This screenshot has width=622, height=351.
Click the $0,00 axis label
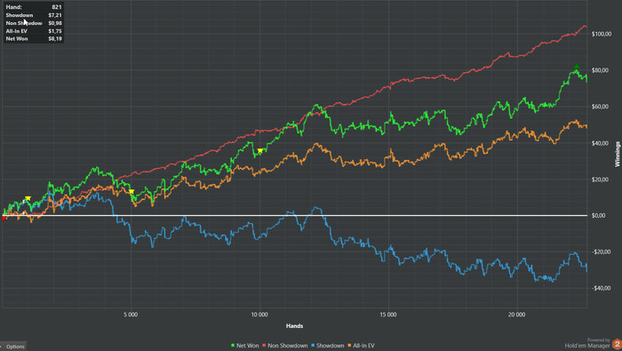click(599, 216)
